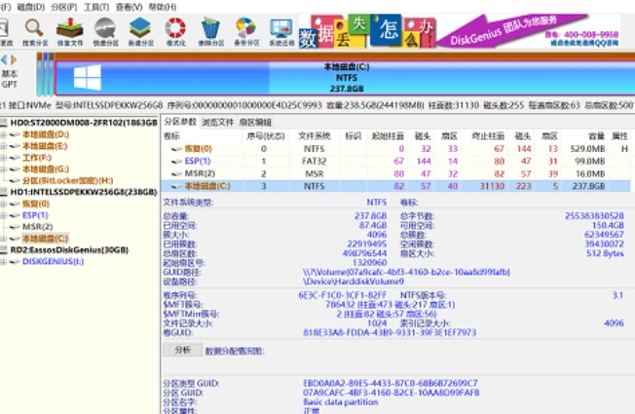The width and height of the screenshot is (635, 414).
Task: Select HD0:ST2000DM008-2FR102 disk label in tree
Action: (x=84, y=123)
